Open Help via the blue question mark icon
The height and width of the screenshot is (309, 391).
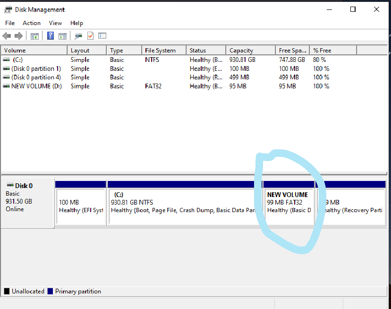51,36
